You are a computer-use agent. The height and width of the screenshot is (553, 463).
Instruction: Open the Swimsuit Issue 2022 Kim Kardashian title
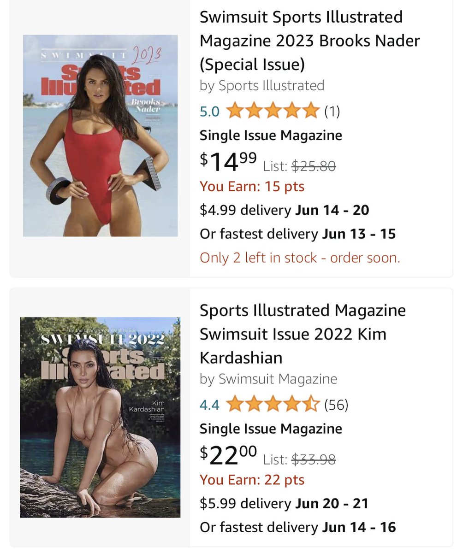click(x=303, y=334)
